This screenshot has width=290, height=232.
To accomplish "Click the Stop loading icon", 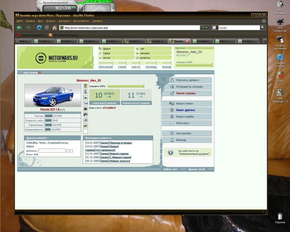I will (x=47, y=28).
